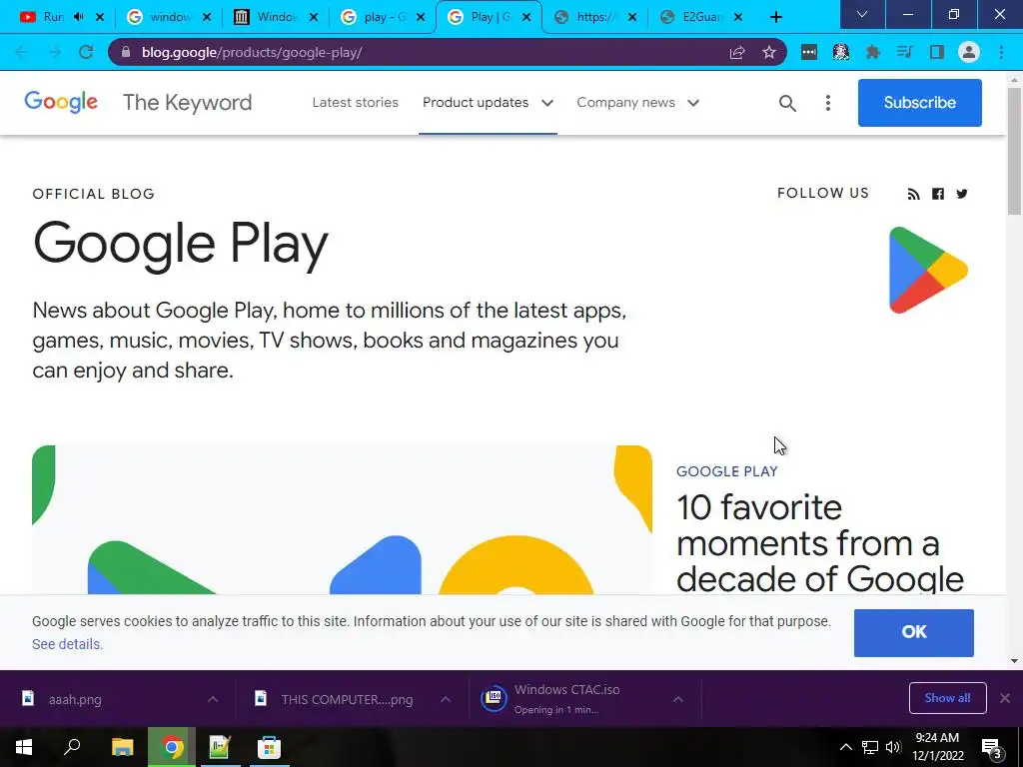Open Microsoft Store from taskbar
Viewport: 1023px width, 767px height.
pyautogui.click(x=269, y=747)
